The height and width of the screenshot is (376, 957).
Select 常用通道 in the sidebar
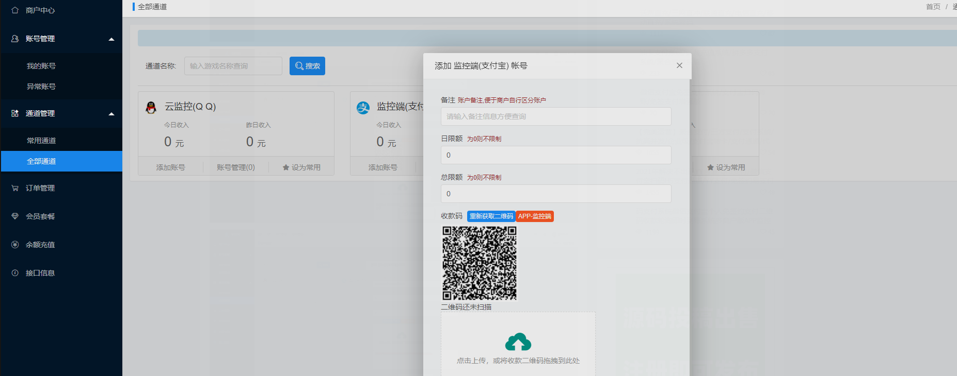tap(41, 141)
